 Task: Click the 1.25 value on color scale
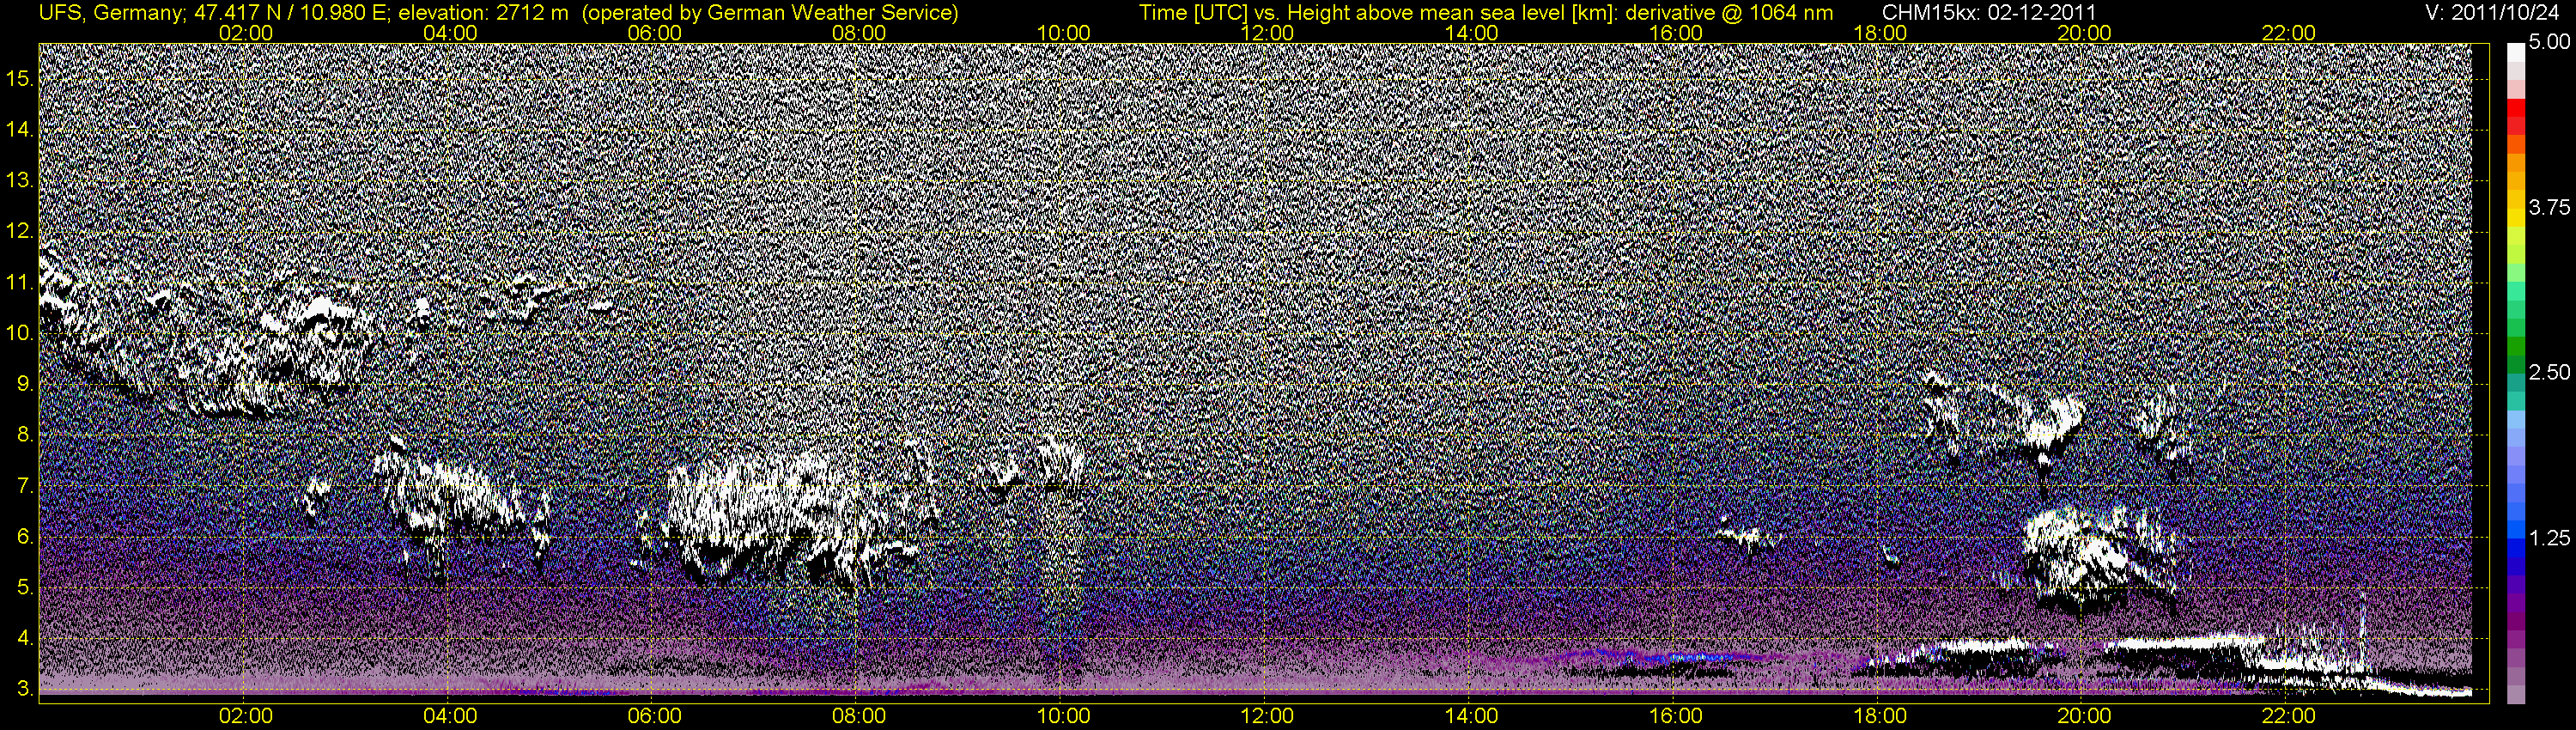click(x=2549, y=539)
